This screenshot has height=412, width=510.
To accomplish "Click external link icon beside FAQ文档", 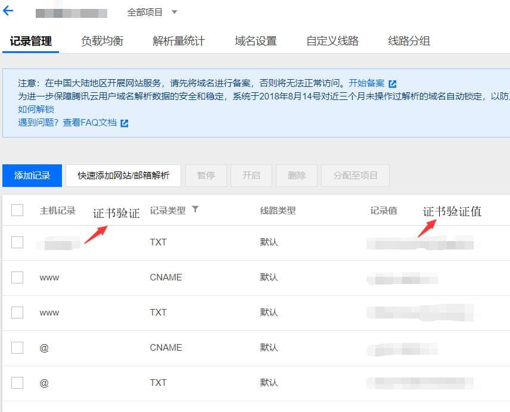I will (125, 123).
